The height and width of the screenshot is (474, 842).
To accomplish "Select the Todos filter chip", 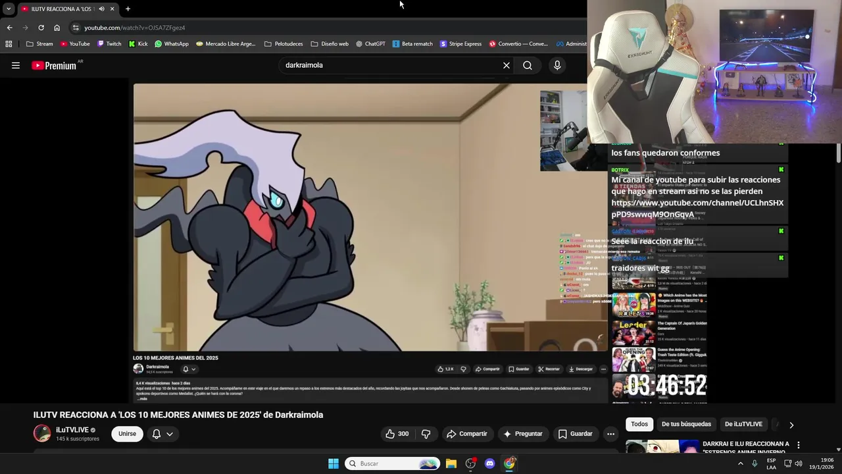I will 639,424.
